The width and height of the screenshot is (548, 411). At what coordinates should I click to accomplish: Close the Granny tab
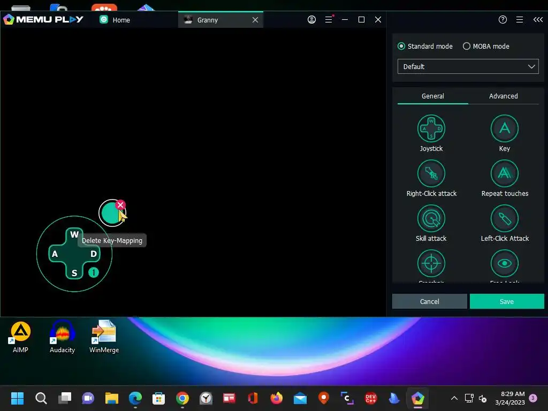[x=255, y=20]
